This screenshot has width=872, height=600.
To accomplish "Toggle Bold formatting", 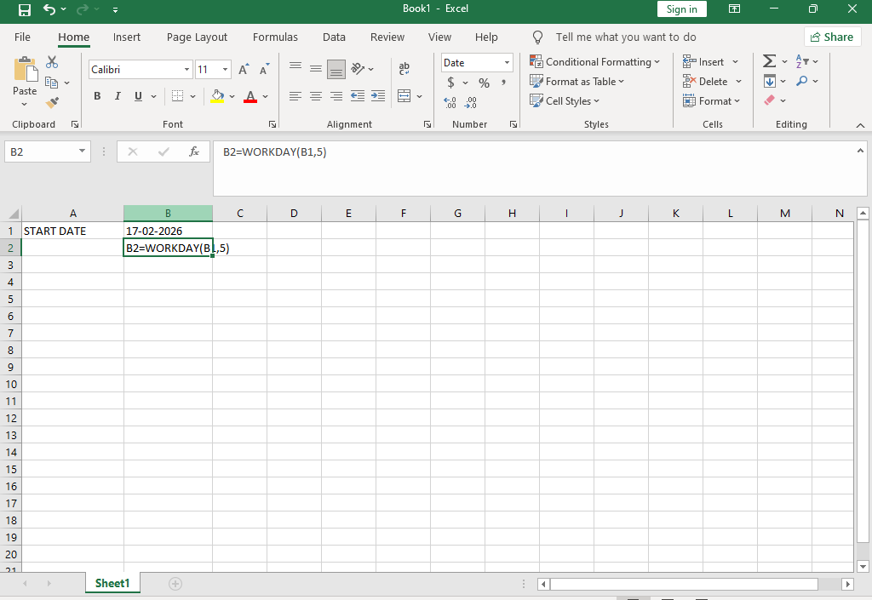I will click(x=97, y=96).
